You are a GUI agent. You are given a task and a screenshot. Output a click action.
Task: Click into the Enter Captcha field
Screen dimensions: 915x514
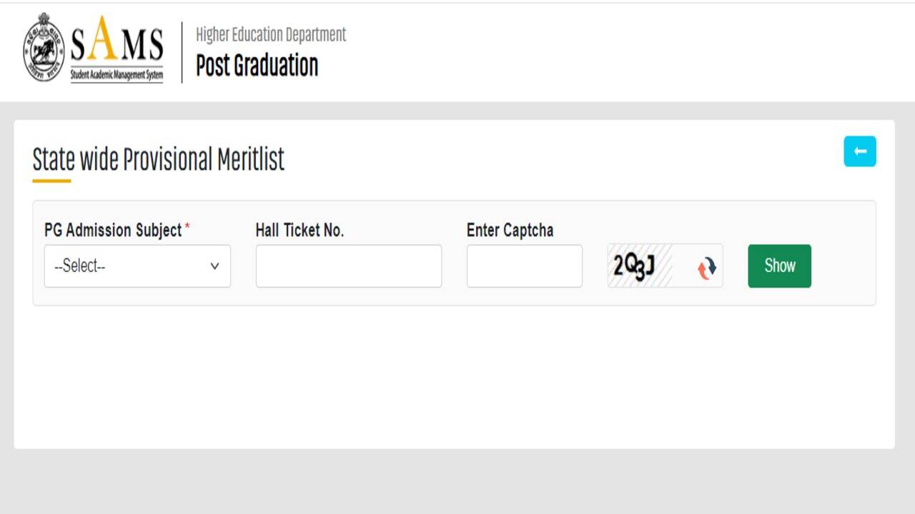(524, 266)
